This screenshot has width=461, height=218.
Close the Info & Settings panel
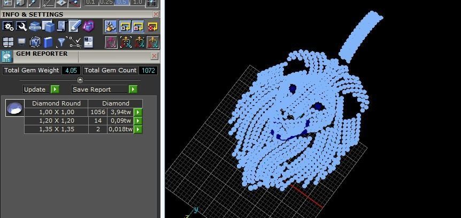tap(156, 14)
